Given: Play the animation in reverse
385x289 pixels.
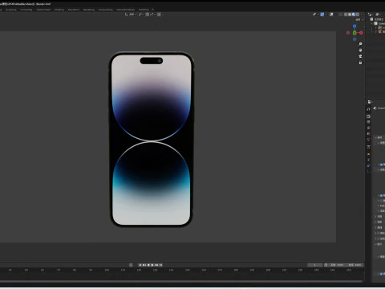Looking at the screenshot, I should 148,265.
